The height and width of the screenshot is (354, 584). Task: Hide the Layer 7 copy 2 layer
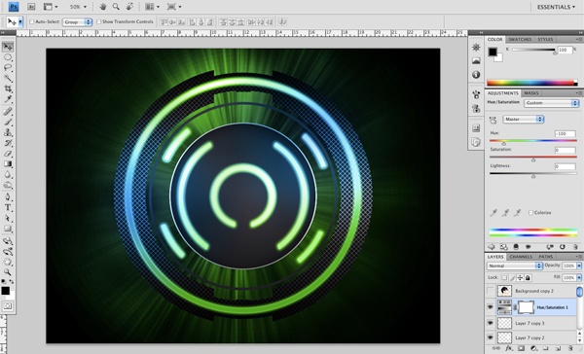point(491,337)
